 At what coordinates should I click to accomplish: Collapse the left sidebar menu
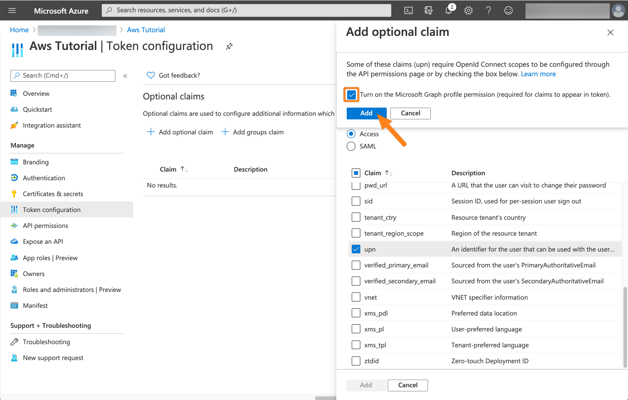[x=125, y=76]
